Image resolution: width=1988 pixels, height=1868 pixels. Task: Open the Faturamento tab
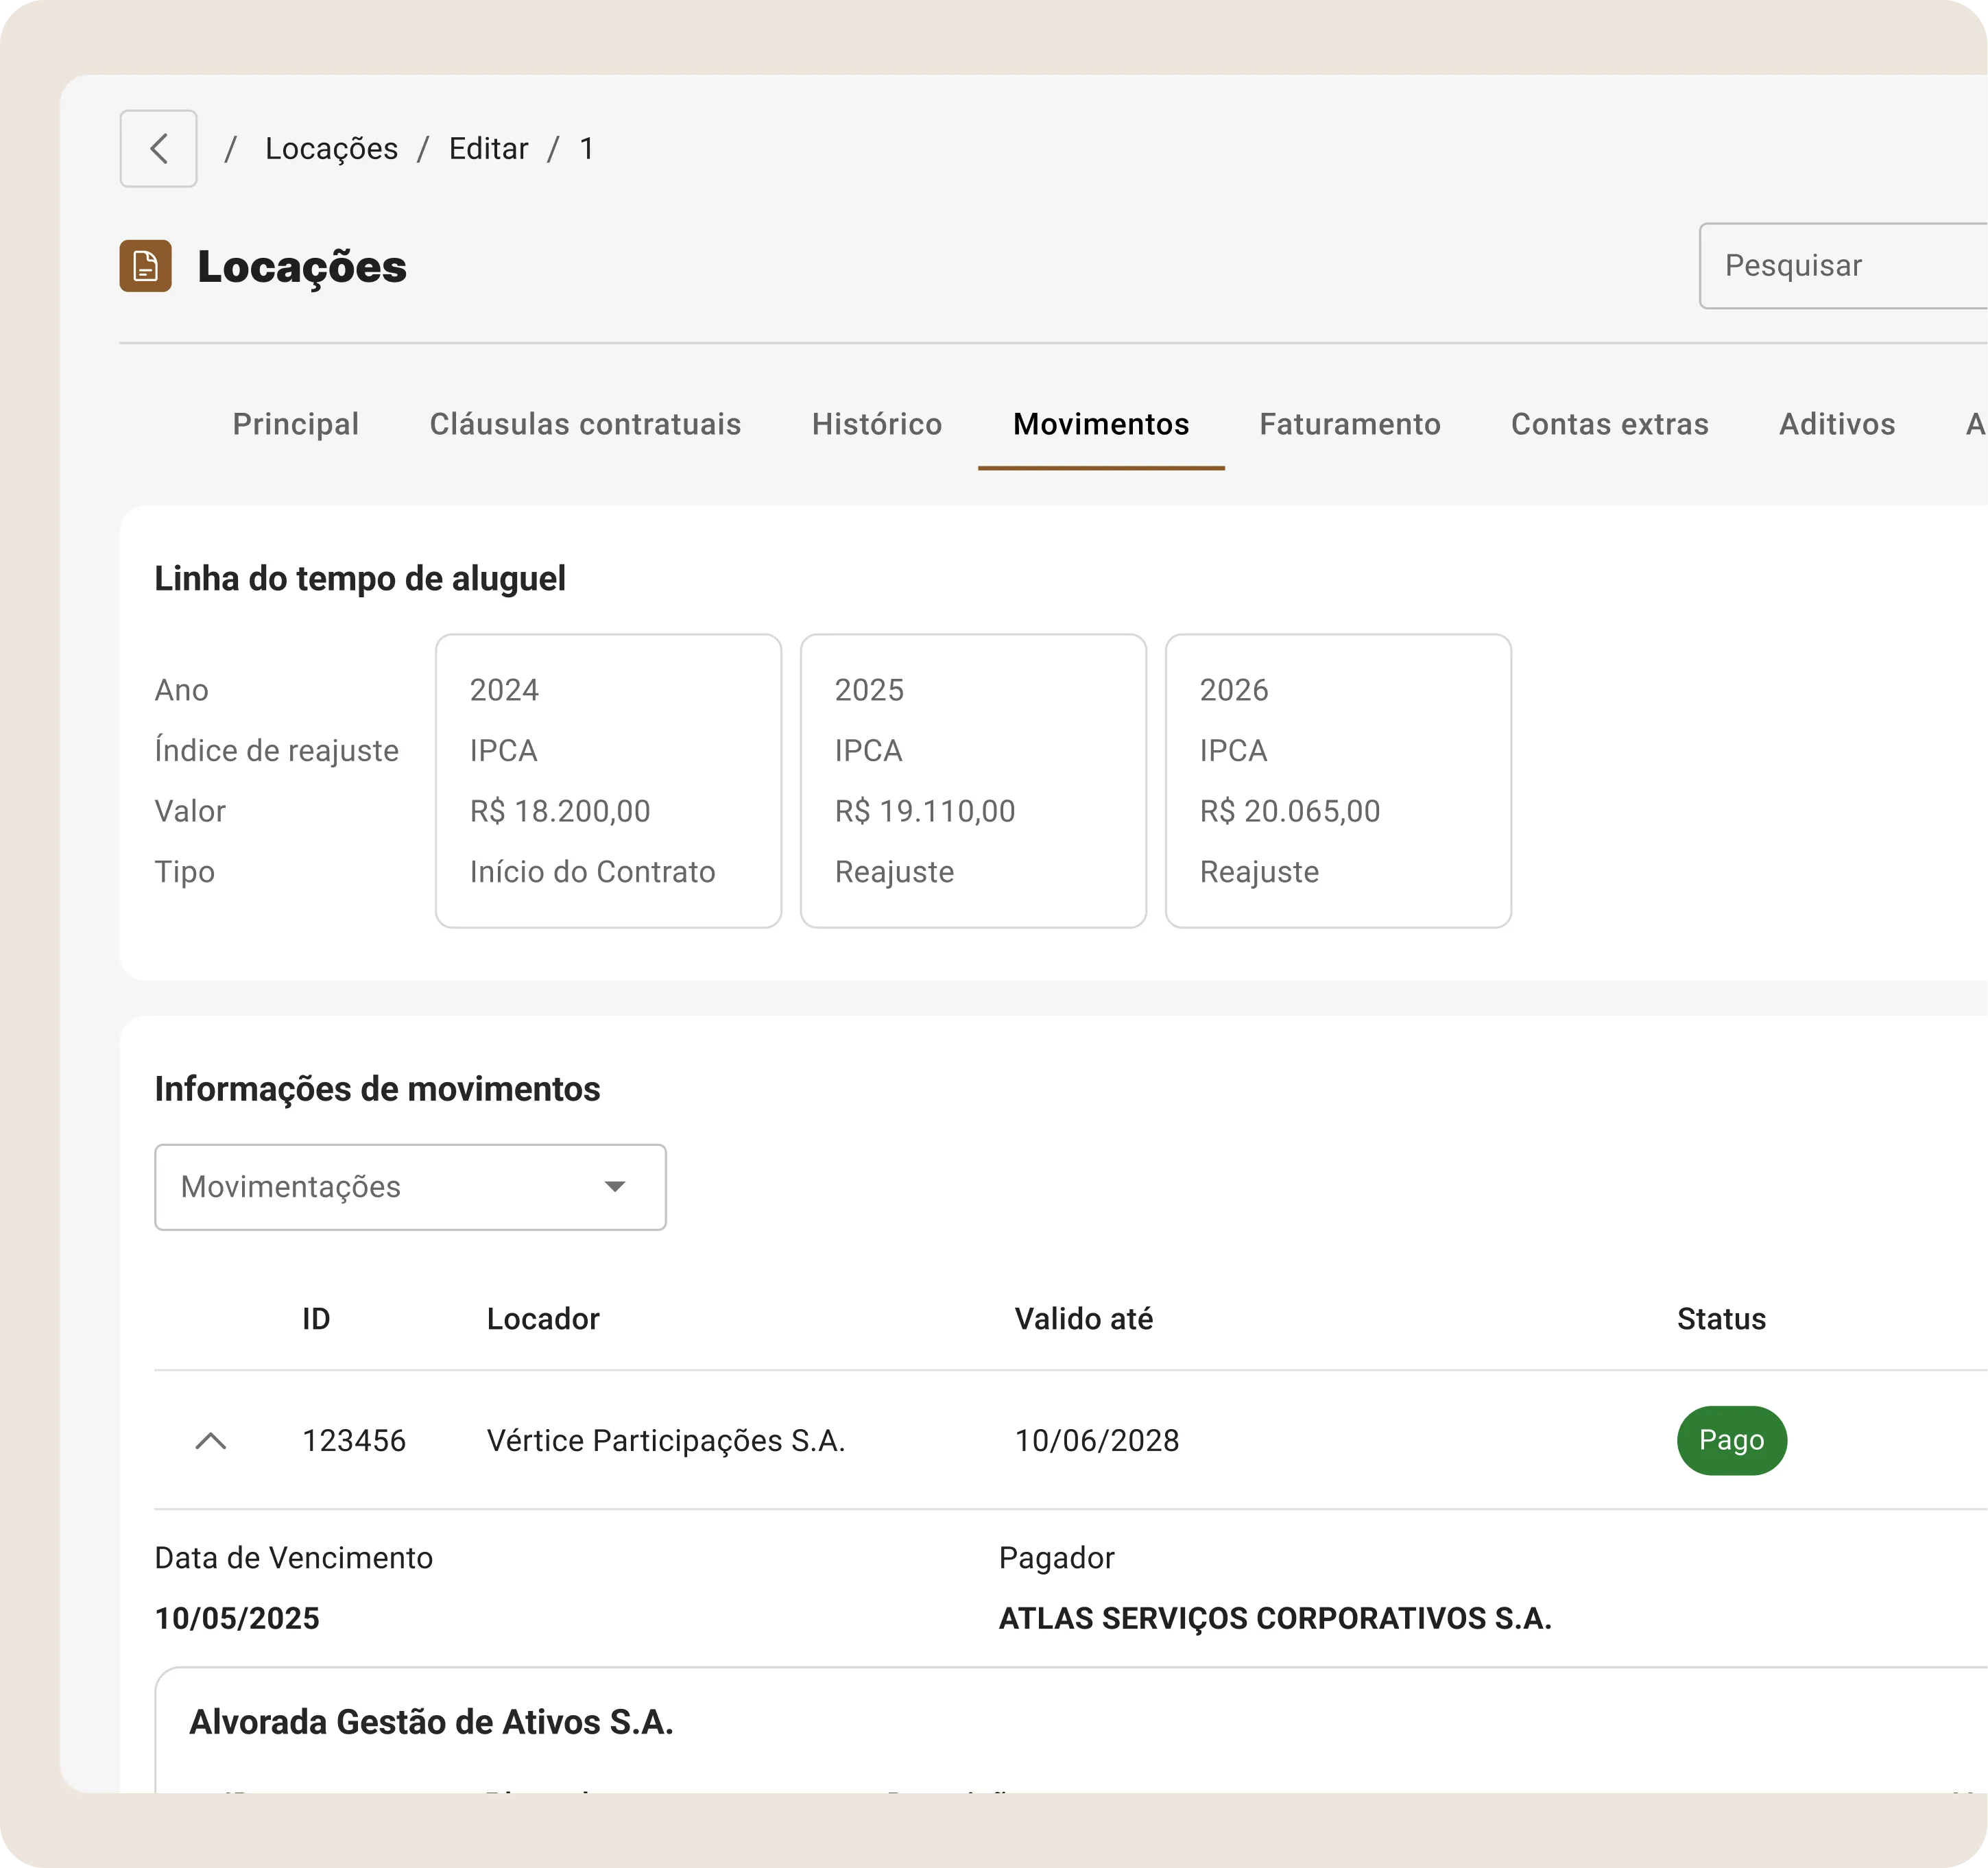click(x=1349, y=424)
